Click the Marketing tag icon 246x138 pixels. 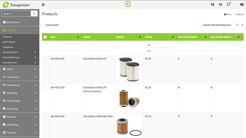pos(4,124)
